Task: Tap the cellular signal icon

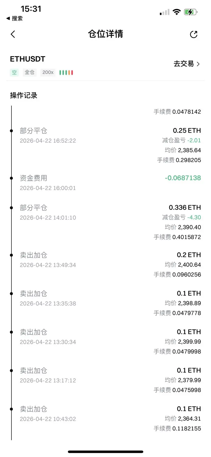Action: point(165,12)
